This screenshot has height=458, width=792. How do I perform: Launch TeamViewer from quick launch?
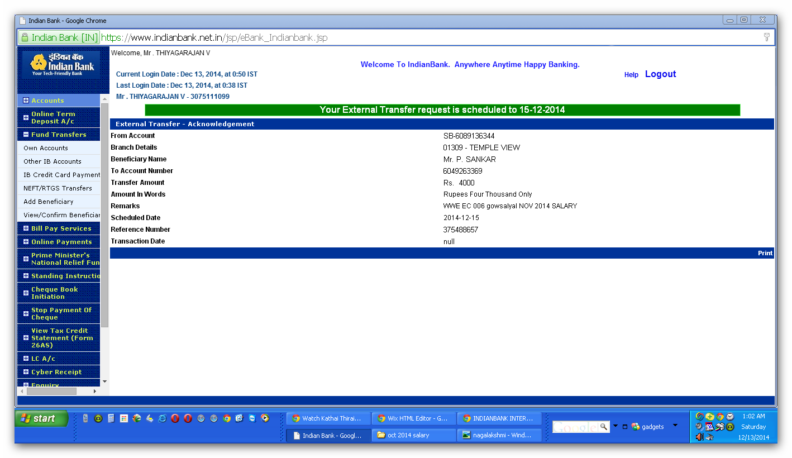[252, 418]
